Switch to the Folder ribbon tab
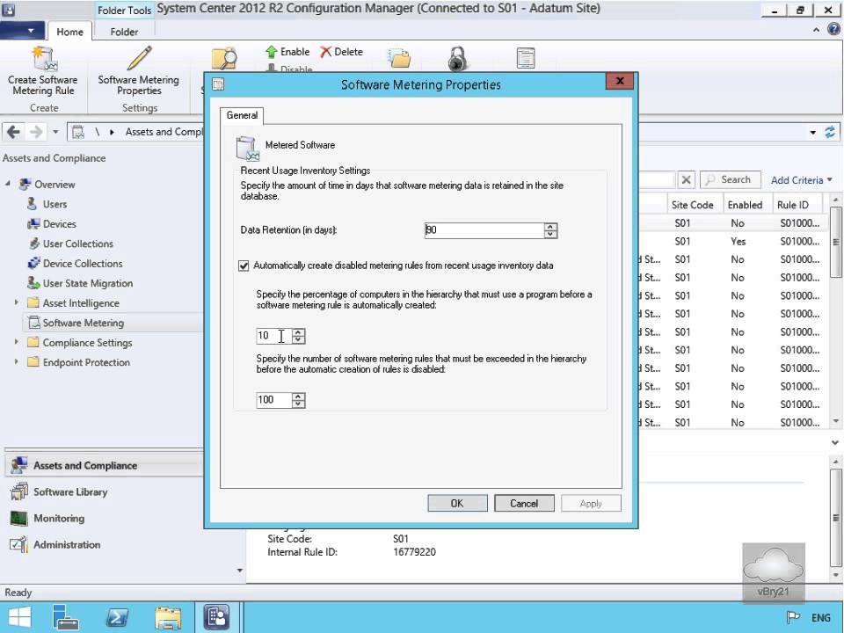Image resolution: width=844 pixels, height=633 pixels. point(124,32)
